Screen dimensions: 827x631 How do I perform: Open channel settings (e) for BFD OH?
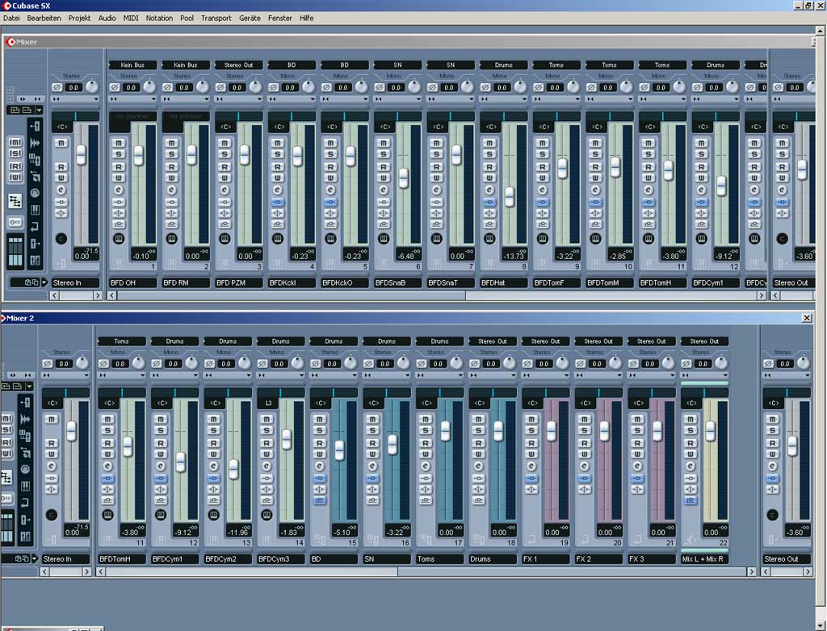[x=119, y=190]
